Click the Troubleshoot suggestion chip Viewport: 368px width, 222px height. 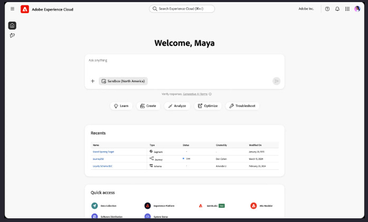242,105
